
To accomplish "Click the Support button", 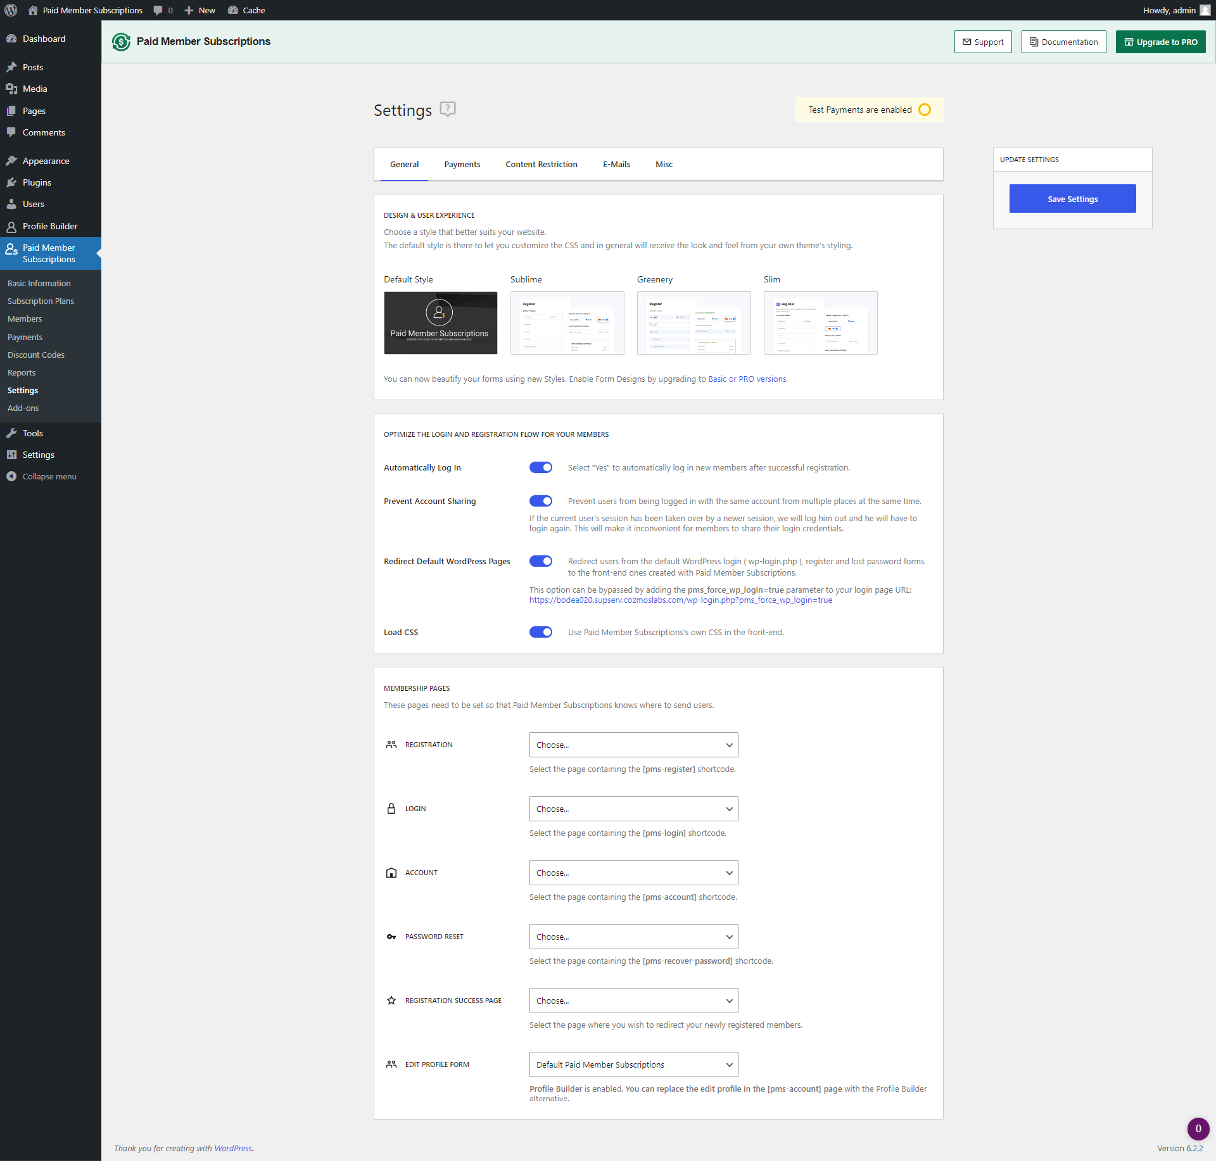I will point(983,42).
